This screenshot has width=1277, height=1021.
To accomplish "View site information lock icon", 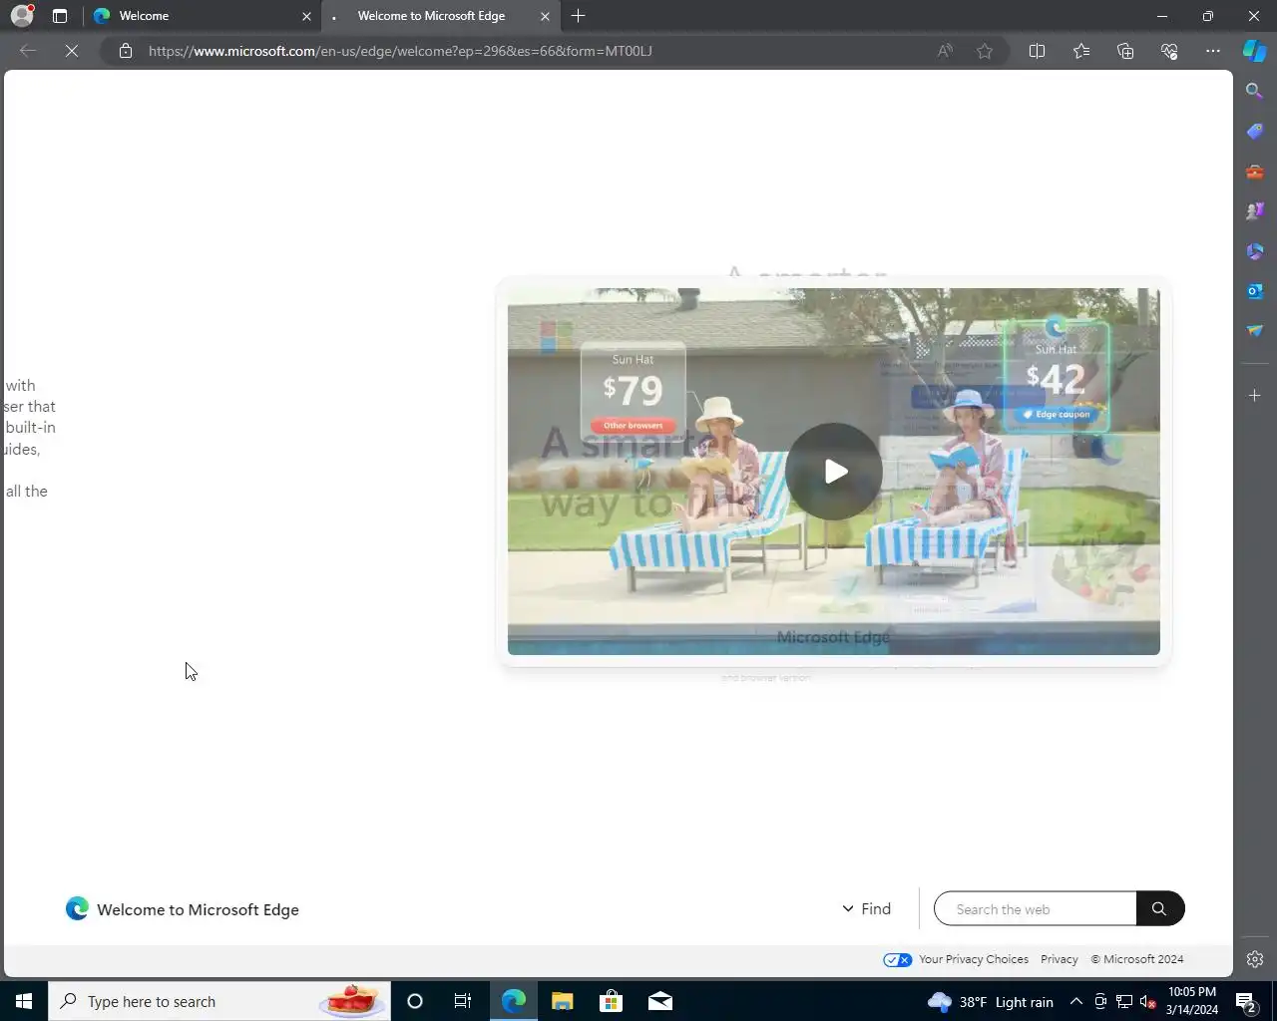I will 126,51.
